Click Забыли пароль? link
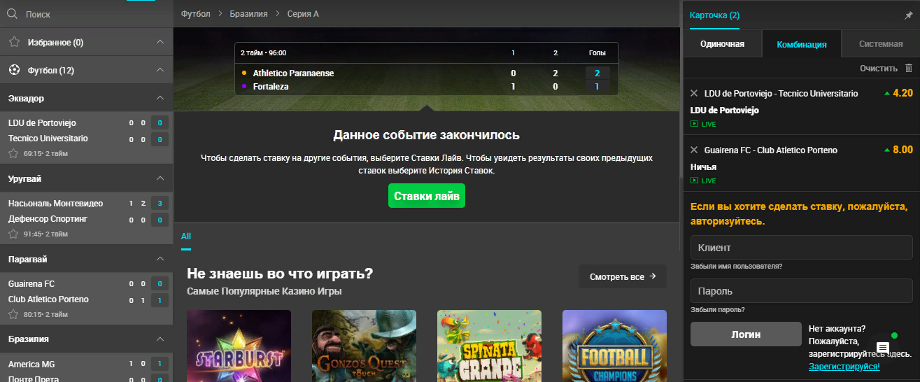 (718, 309)
